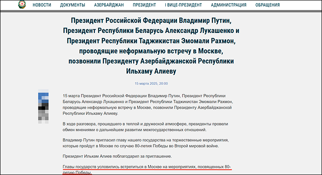Click the pixelated share buttons column

43,106
